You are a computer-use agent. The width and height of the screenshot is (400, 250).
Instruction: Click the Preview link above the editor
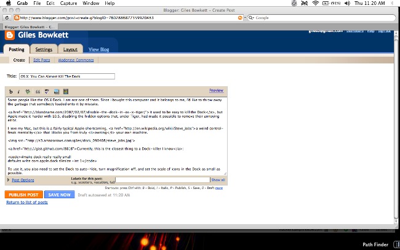click(x=217, y=91)
